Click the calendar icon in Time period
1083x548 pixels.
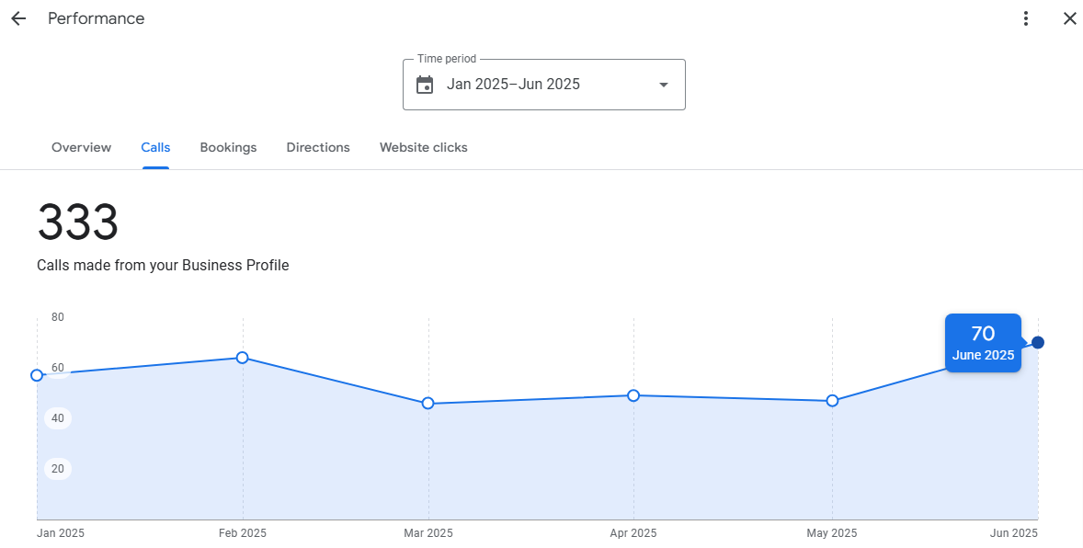point(425,85)
